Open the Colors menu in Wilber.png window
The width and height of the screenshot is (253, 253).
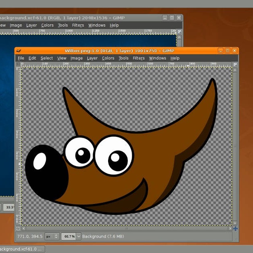point(108,58)
